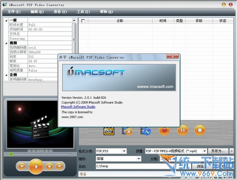Click the properties panel scroll up arrow
The image size is (237, 180).
74,20
